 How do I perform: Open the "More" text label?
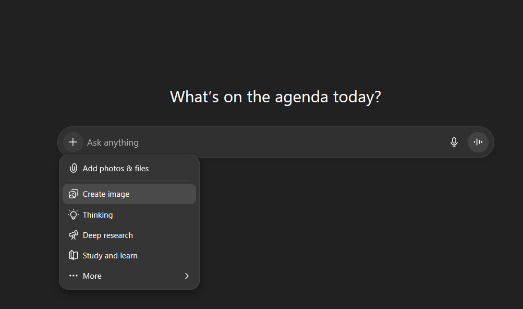[x=92, y=276]
